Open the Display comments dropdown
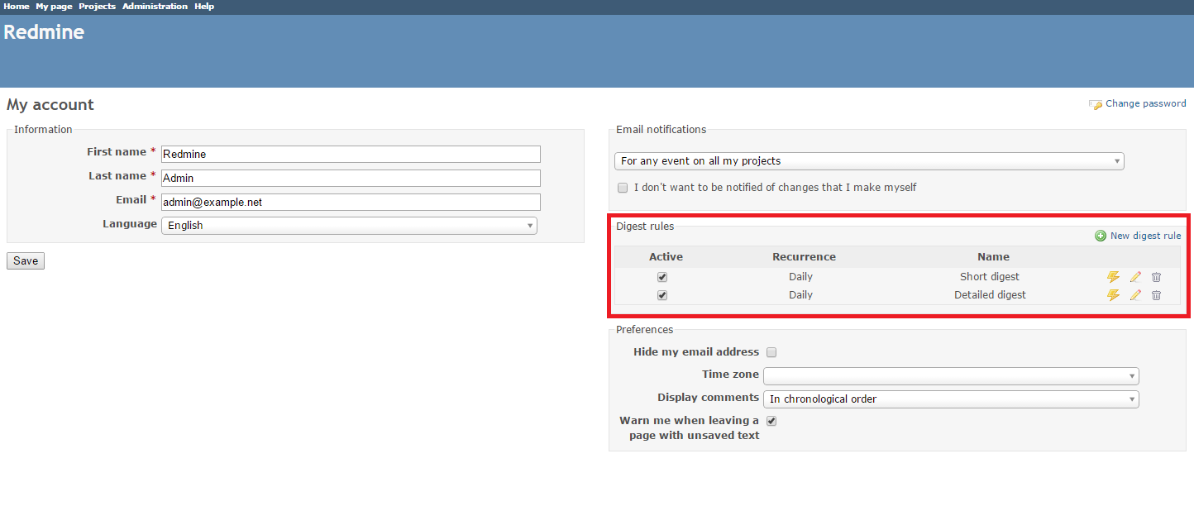The width and height of the screenshot is (1194, 530). point(951,399)
